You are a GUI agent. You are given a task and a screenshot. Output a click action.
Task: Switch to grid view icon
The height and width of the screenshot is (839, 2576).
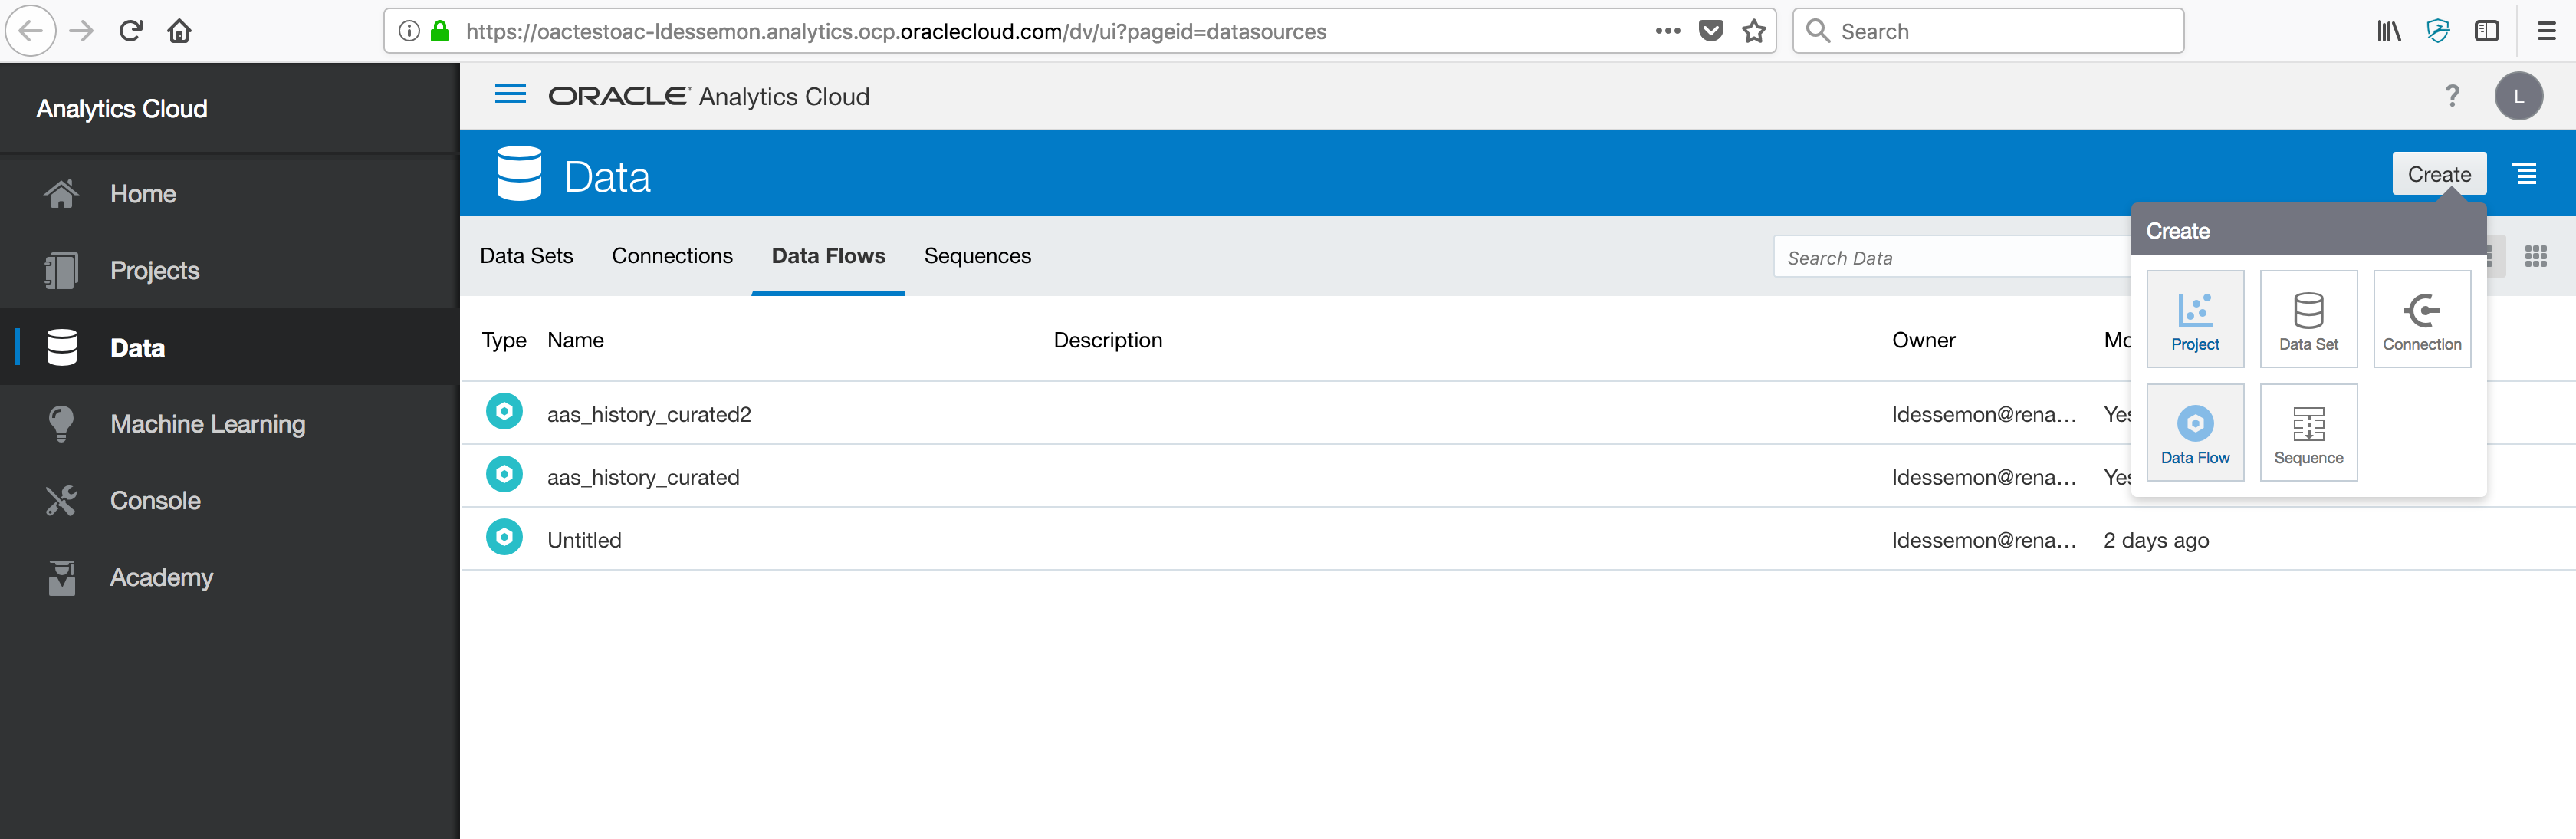2536,256
